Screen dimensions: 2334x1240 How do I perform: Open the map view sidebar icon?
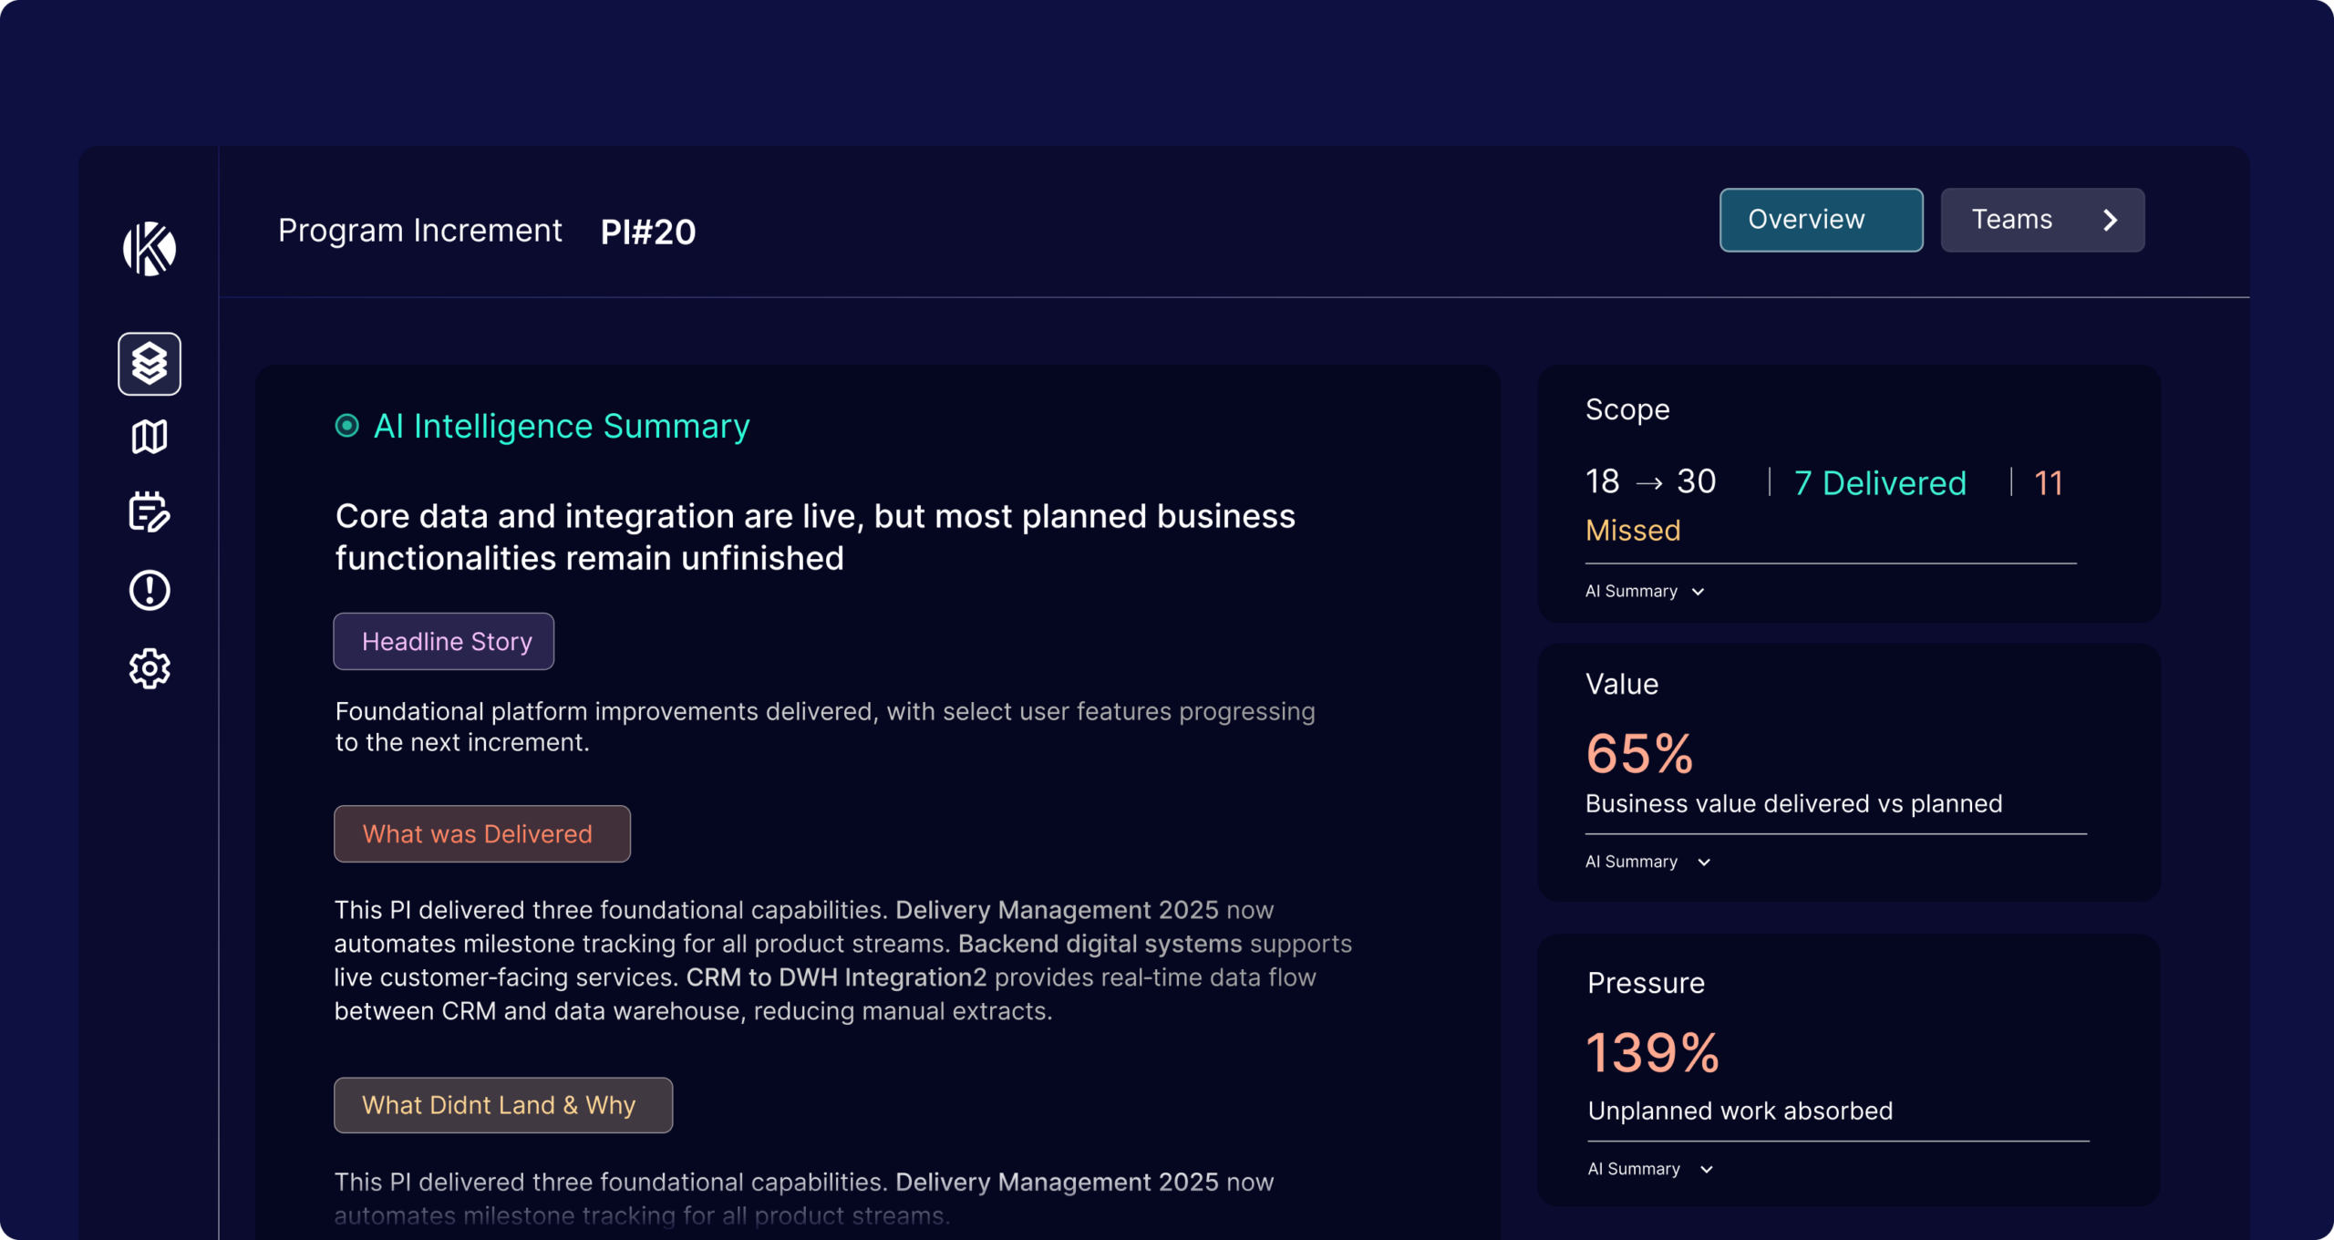click(x=150, y=437)
